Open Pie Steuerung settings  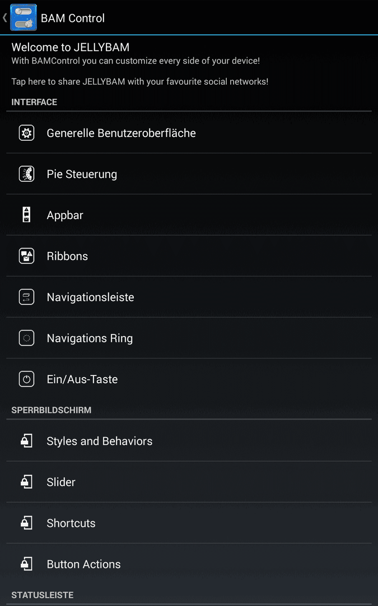[x=189, y=174]
